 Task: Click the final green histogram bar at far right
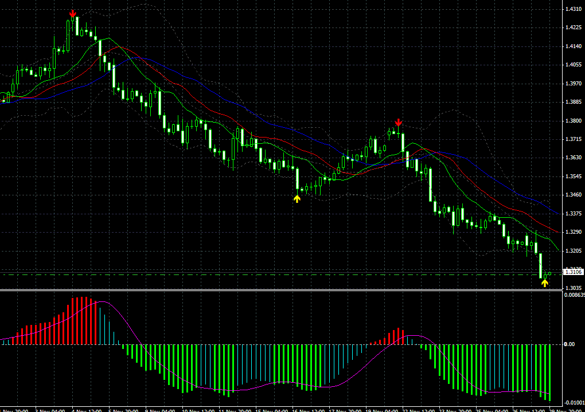coord(549,372)
